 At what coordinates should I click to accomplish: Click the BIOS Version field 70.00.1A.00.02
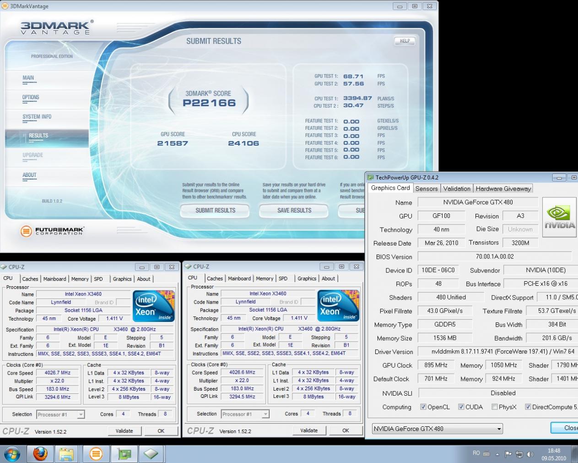pyautogui.click(x=495, y=257)
